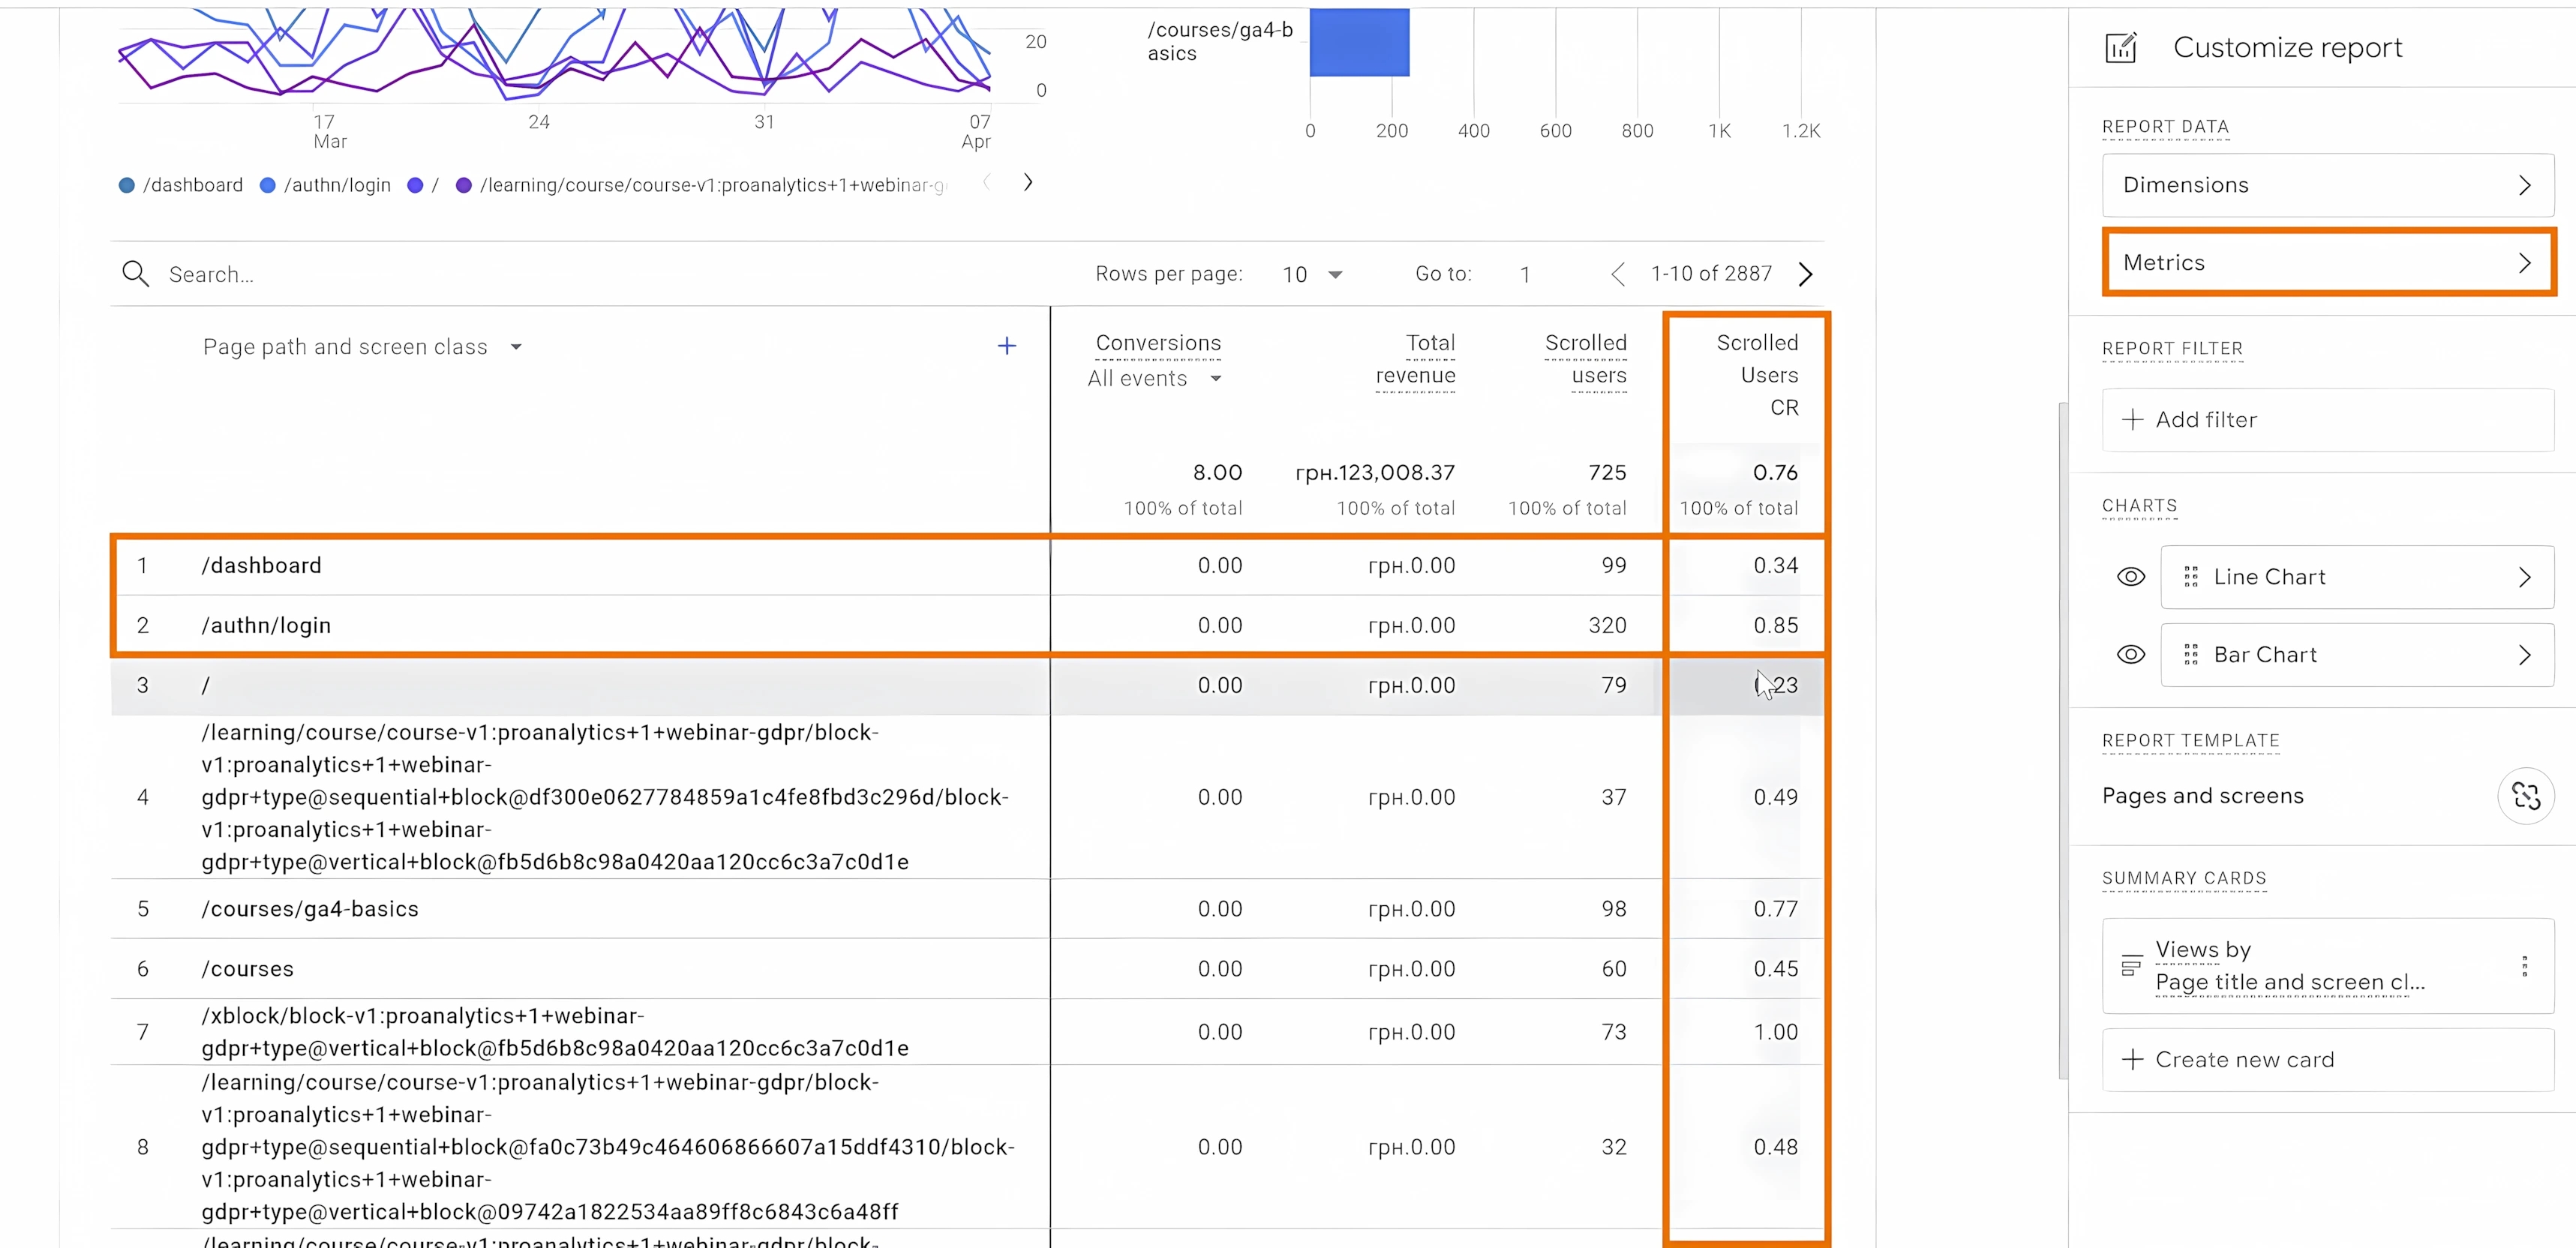The width and height of the screenshot is (2576, 1248).
Task: Go to next page of table rows
Action: click(1805, 274)
